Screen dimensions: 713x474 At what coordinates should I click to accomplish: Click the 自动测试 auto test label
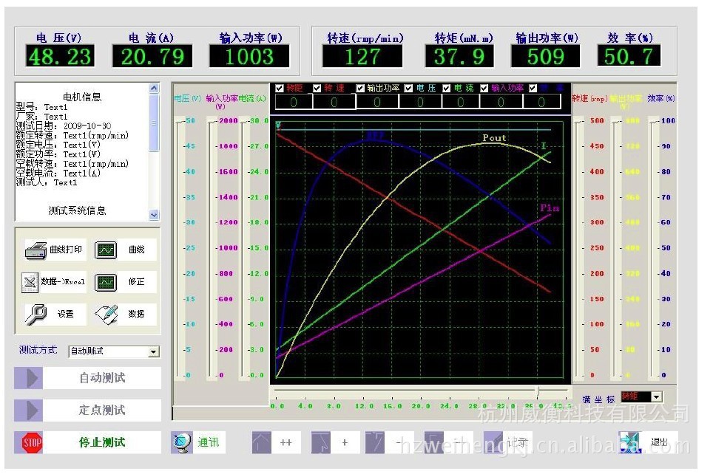tap(102, 378)
